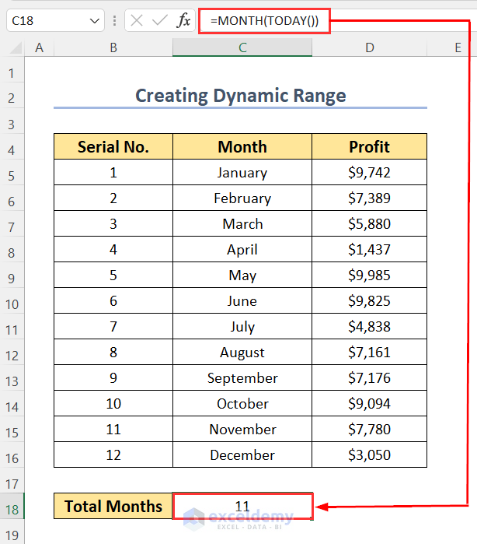Click the Insert Function fx icon
The height and width of the screenshot is (544, 477).
183,21
